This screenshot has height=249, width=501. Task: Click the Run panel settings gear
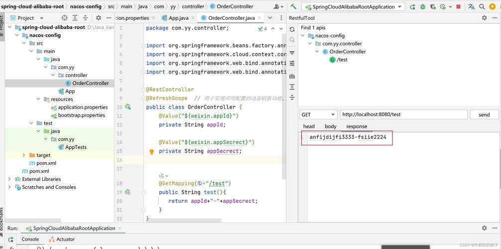[x=485, y=228]
